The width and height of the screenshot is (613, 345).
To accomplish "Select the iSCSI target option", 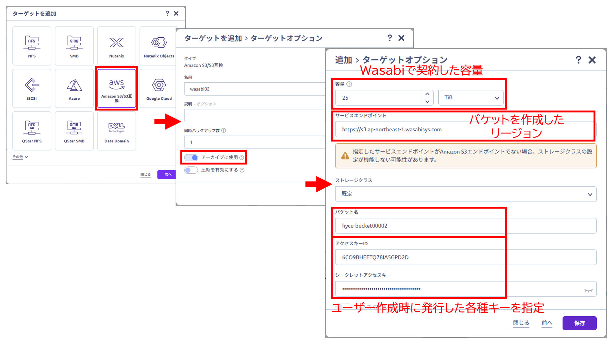I will (32, 88).
